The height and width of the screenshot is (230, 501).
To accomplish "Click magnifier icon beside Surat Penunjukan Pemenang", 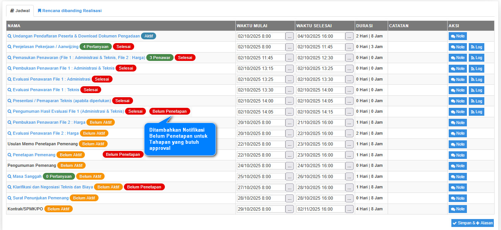I will pos(10,198).
